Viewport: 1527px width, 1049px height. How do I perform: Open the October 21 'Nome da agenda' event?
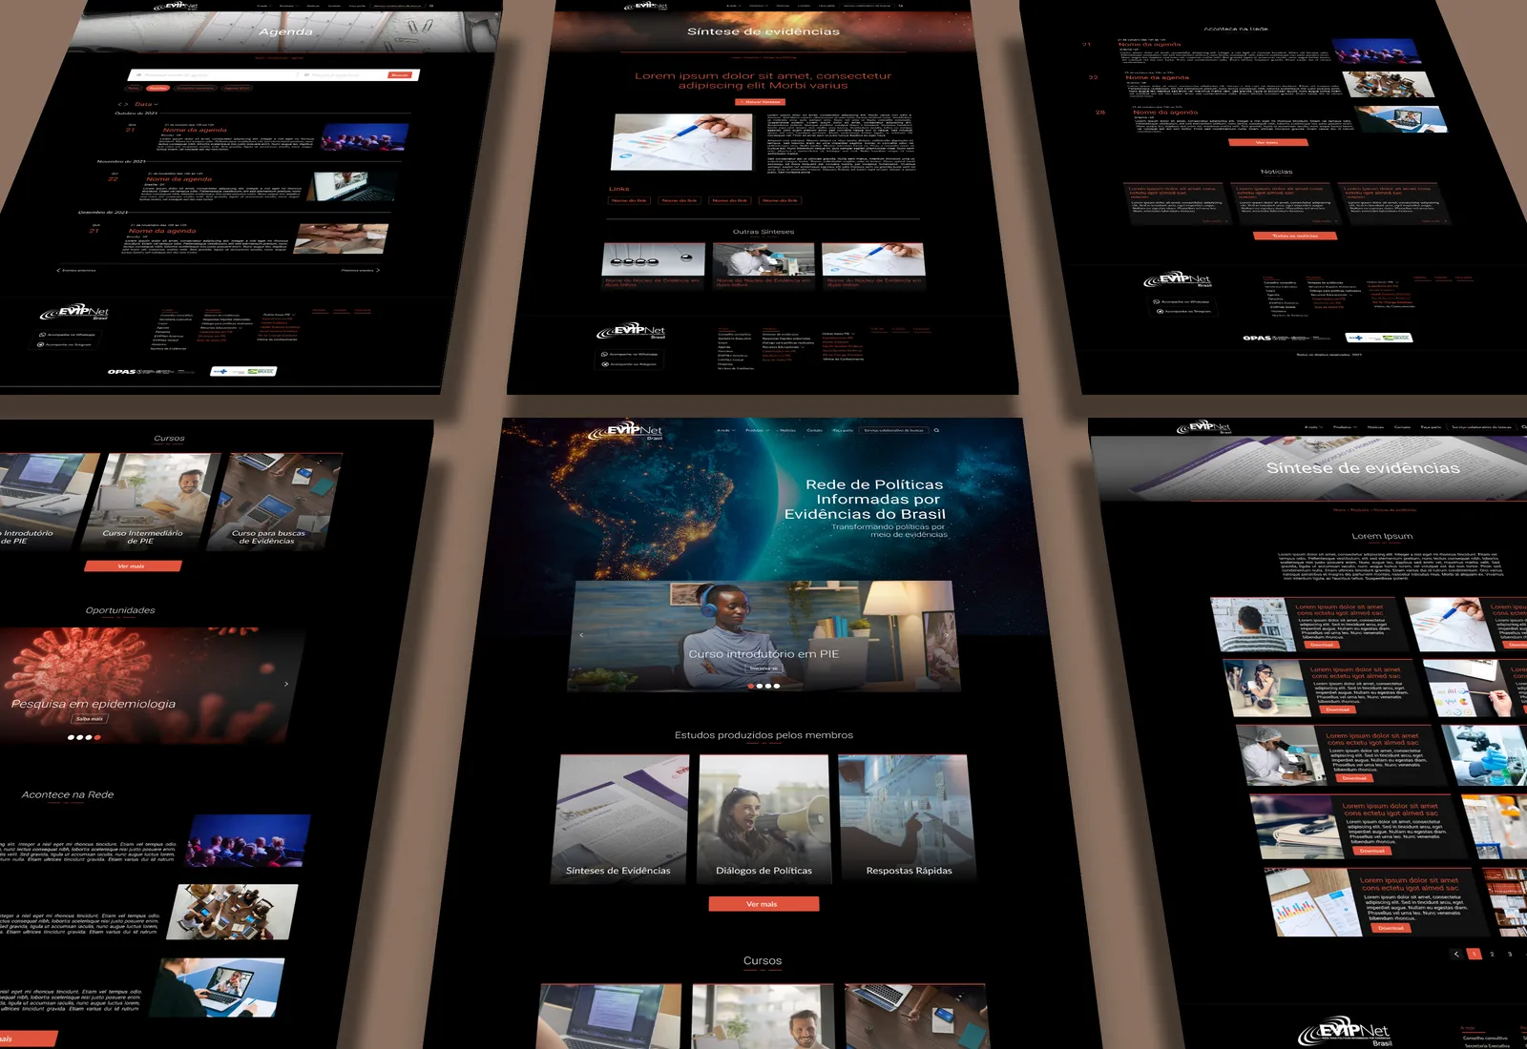[x=195, y=131]
